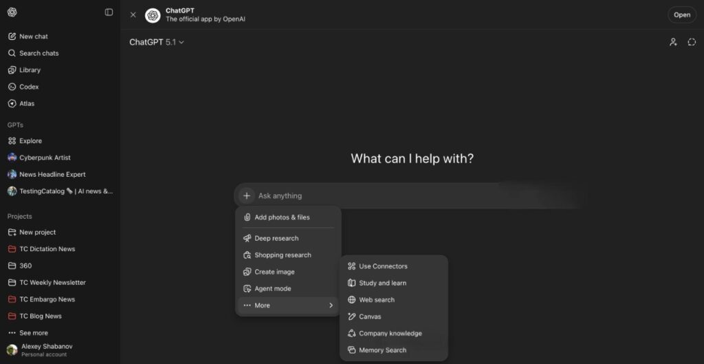Open the Atlas link in sidebar
Viewport: 704px width, 364px height.
pos(60,103)
